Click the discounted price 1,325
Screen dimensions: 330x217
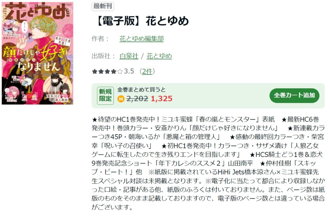tap(162, 99)
